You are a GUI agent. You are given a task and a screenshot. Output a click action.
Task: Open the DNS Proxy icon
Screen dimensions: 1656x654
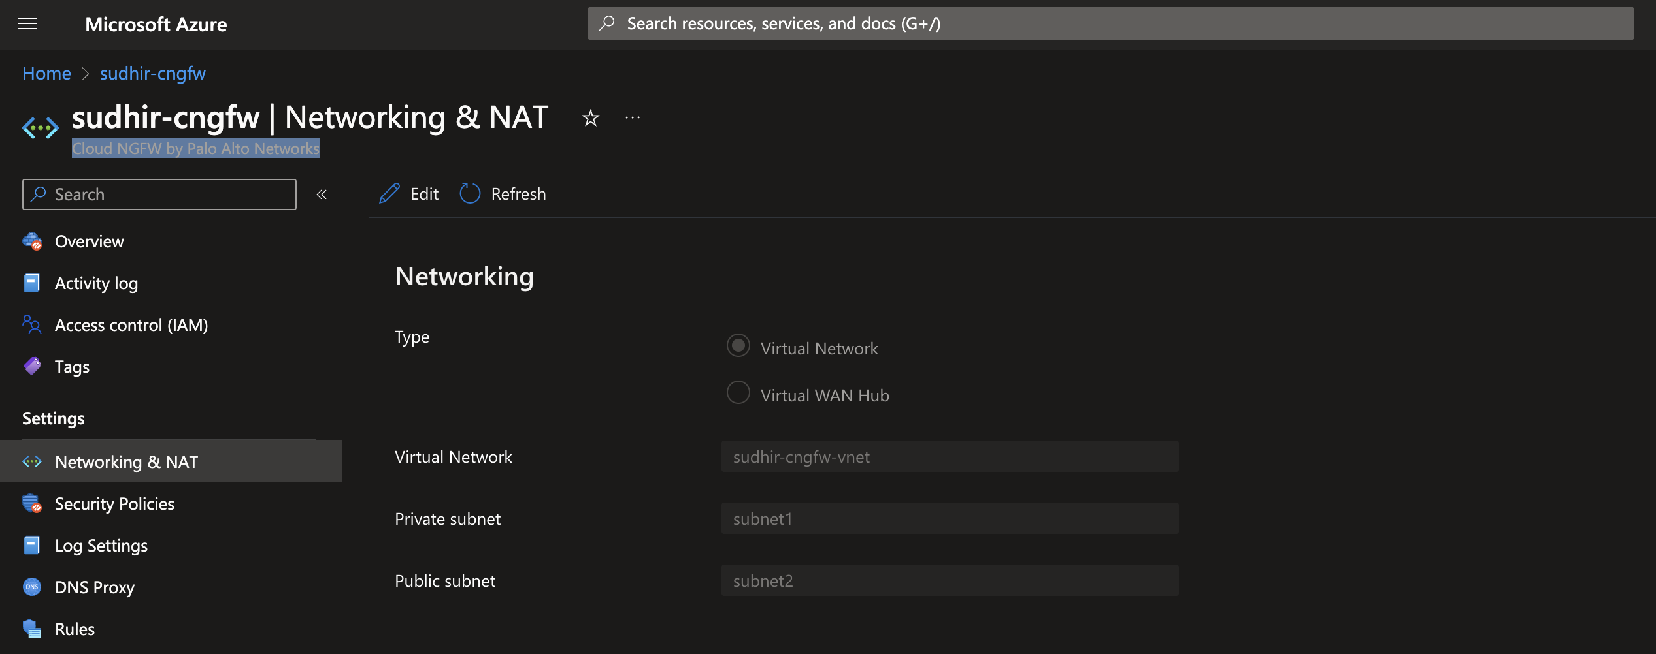pos(31,587)
